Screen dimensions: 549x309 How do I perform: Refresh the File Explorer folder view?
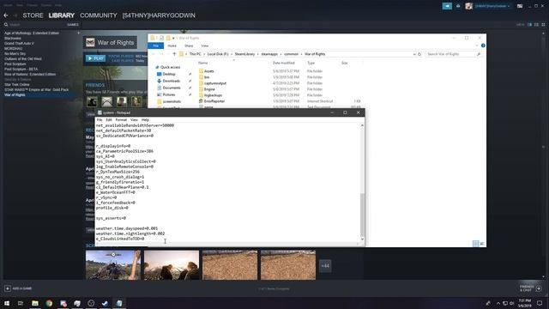tap(419, 54)
